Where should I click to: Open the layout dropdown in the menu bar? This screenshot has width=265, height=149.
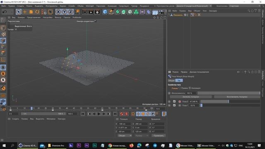(194, 6)
